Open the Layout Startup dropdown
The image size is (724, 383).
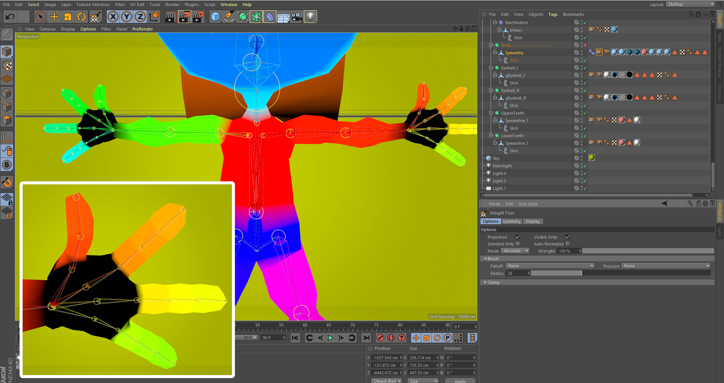point(690,4)
